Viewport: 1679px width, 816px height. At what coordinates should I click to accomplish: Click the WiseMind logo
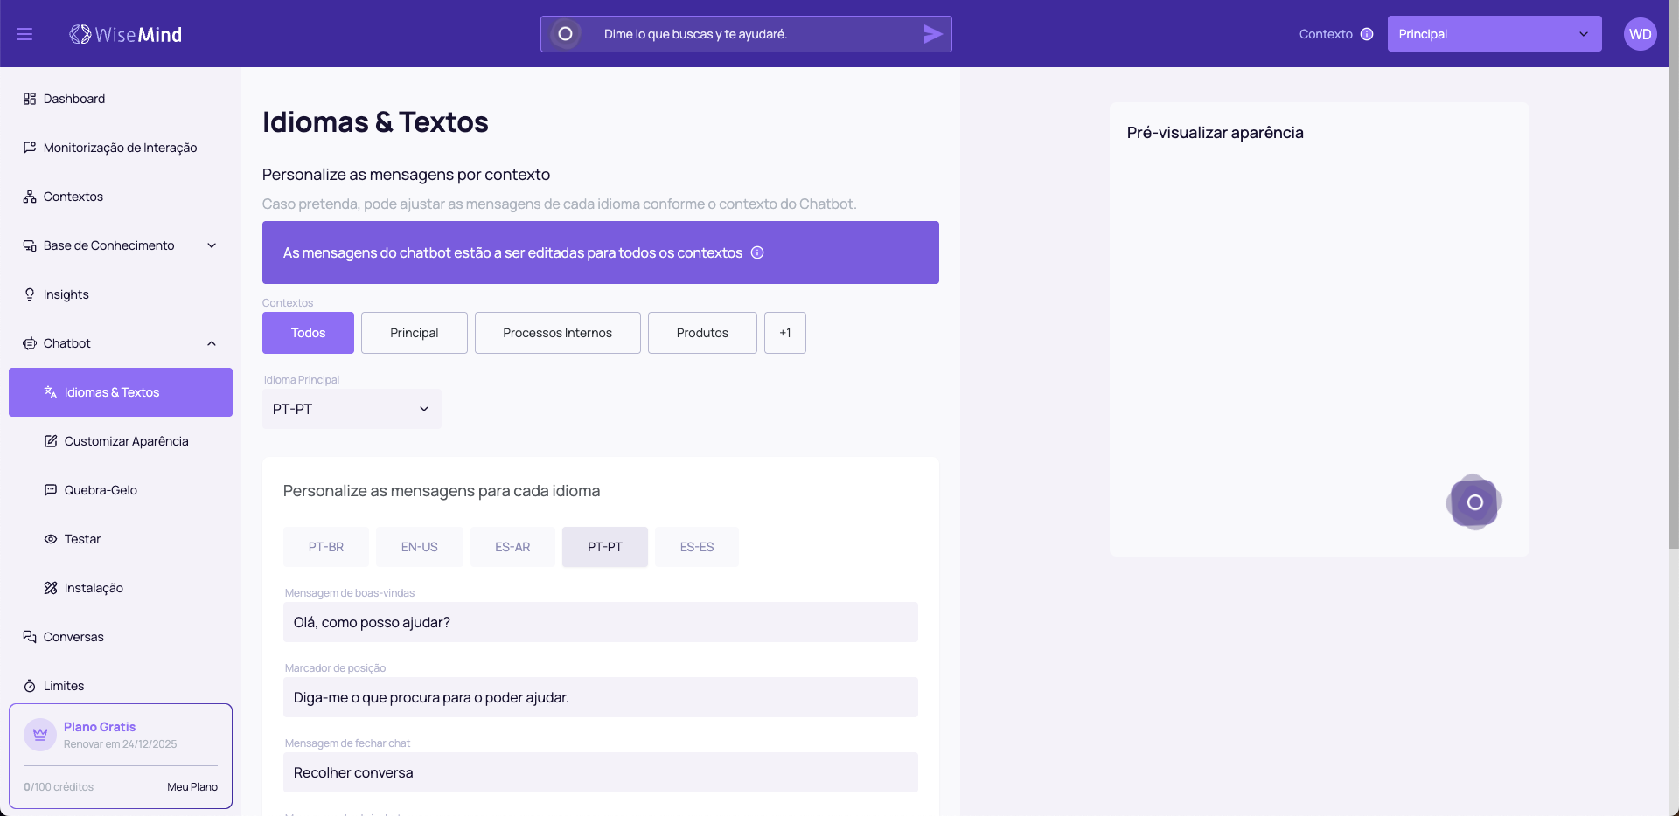(x=126, y=34)
